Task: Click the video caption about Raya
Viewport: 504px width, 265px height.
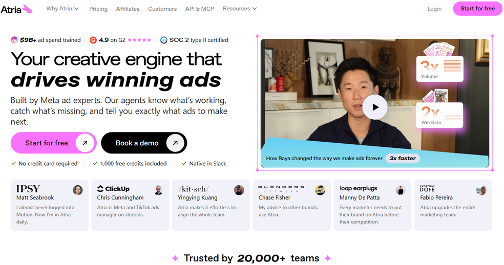Action: [324, 159]
